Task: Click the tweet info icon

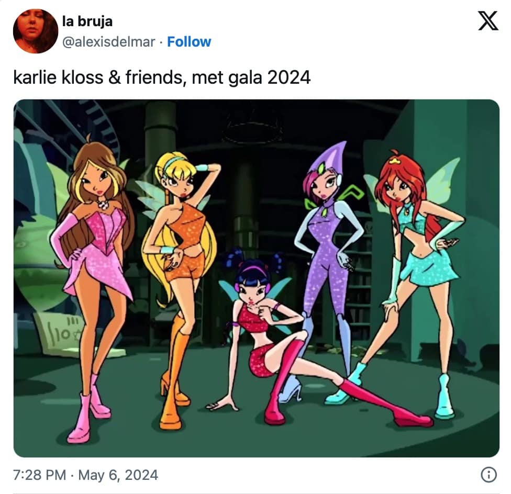Action: click(x=488, y=475)
